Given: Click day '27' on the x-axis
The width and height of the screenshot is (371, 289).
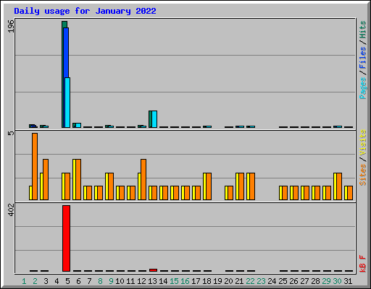Looking at the screenshot, I should click(304, 281).
